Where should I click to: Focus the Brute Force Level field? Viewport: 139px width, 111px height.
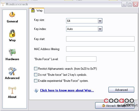pyautogui.click(x=81, y=59)
